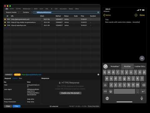Tap the round plus button in Notes

point(142,58)
